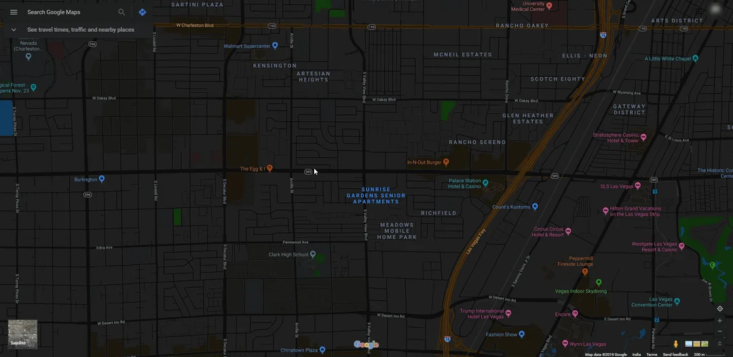Image resolution: width=733 pixels, height=357 pixels.
Task: Select the Las Vegas Convention Center pin
Action: [x=677, y=302]
